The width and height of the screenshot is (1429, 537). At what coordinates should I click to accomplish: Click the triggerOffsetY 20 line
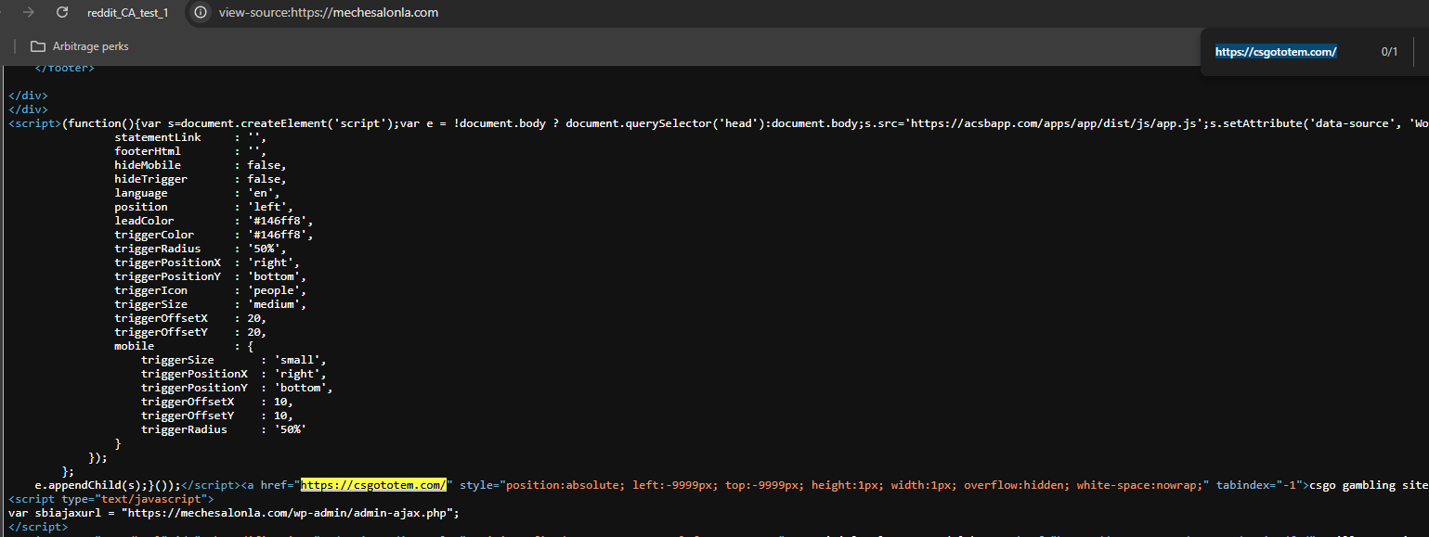(x=190, y=332)
